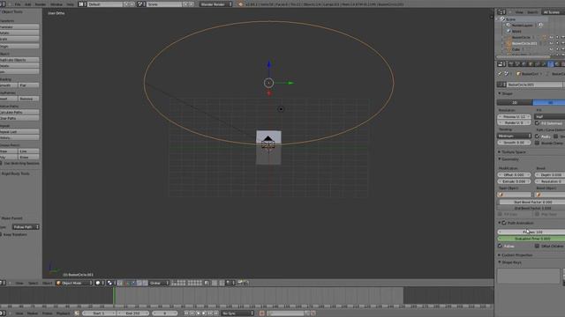Click the Clear Paths button
The height and width of the screenshot is (317, 565).
click(x=19, y=118)
